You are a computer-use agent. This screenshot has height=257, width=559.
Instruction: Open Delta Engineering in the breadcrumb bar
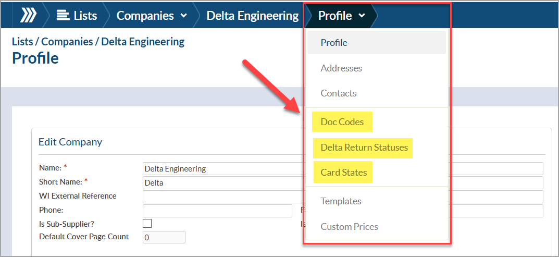click(x=253, y=16)
